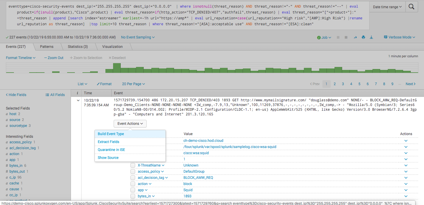
Task: Choose Quarantine in ISE from the menu
Action: [x=130, y=150]
